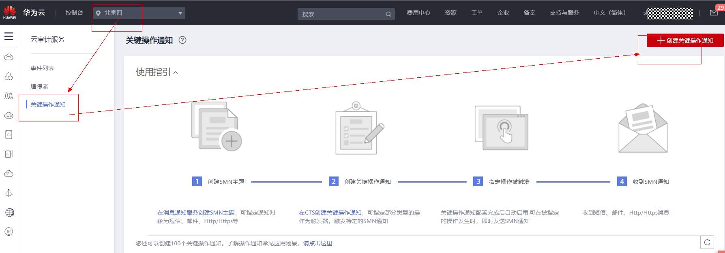
Task: Collapse the 使用指引 section
Action: (x=157, y=72)
